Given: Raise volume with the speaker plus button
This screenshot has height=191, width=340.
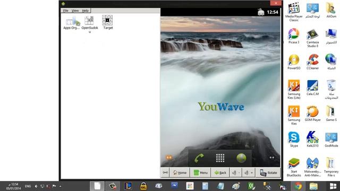Looking at the screenshot, I should (249, 172).
